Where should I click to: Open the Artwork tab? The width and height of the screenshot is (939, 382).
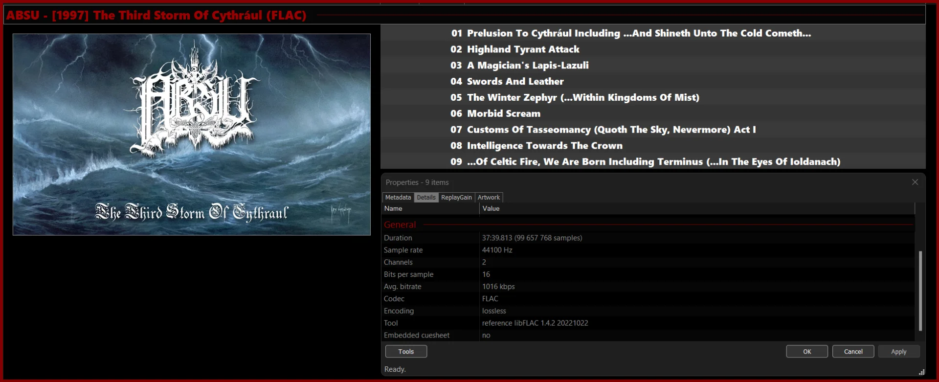tap(489, 198)
